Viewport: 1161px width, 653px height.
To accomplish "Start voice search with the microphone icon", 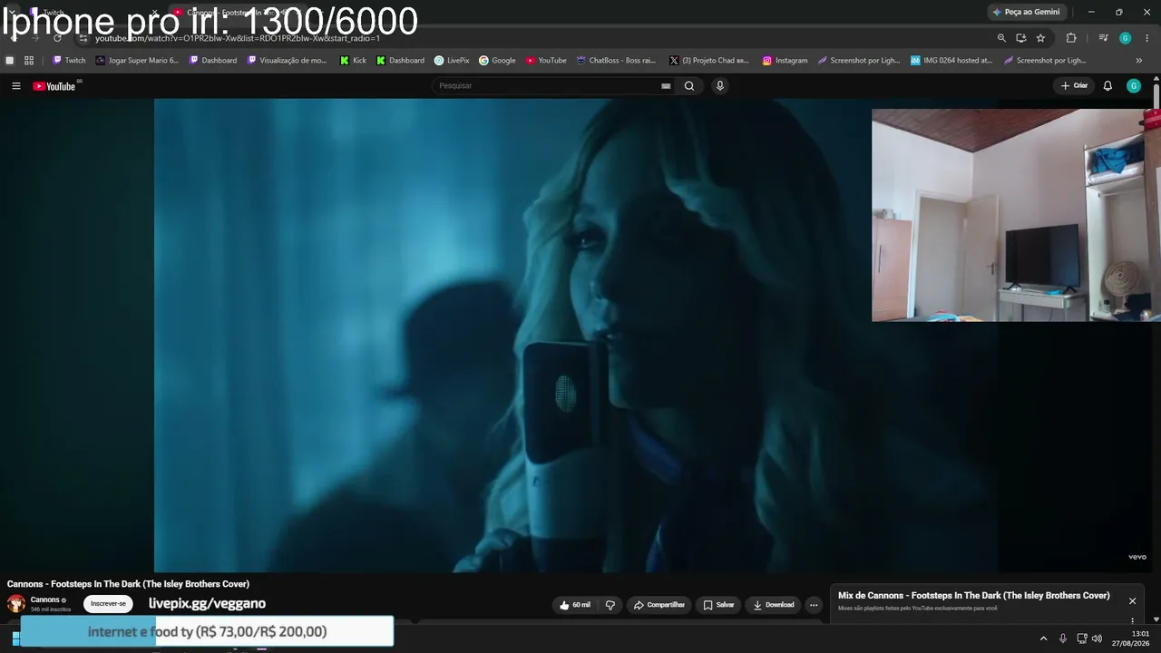I will [x=720, y=86].
